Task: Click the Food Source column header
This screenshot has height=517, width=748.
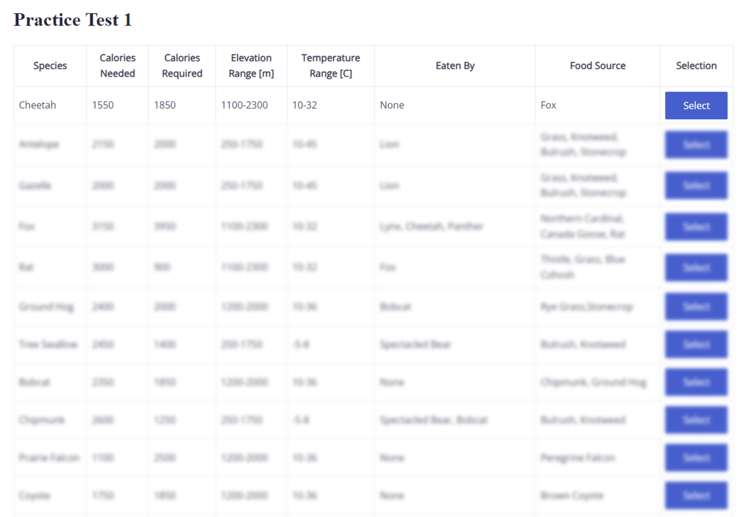Action: click(x=598, y=66)
